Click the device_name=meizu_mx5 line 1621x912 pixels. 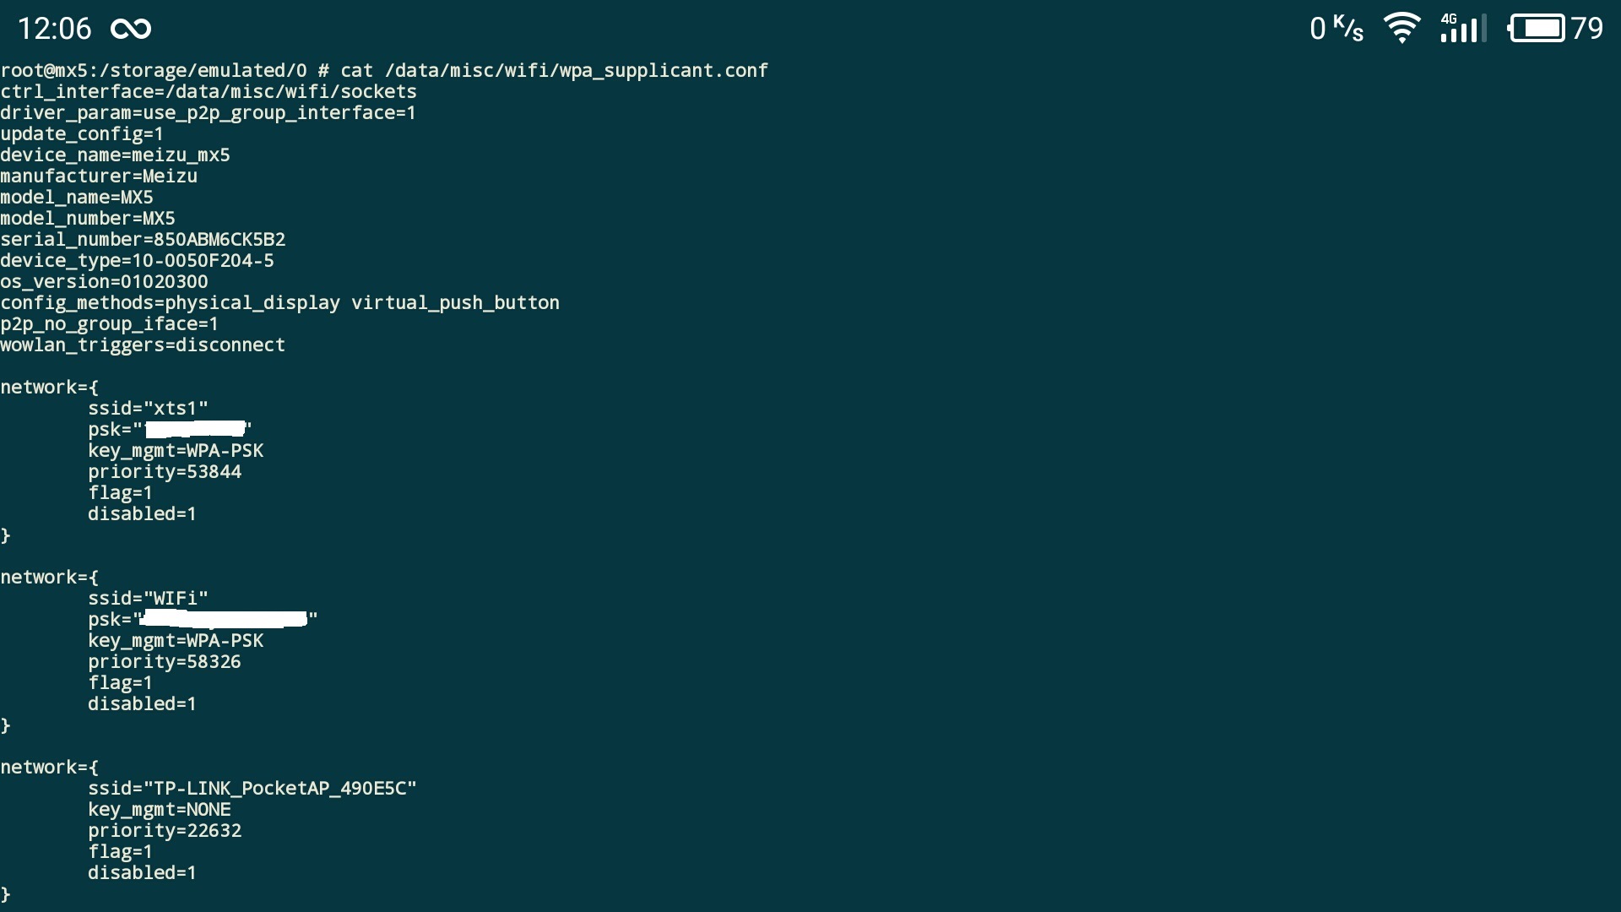tap(115, 155)
